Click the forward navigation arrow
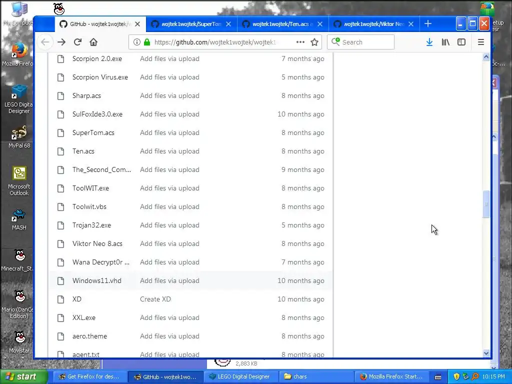512x384 pixels. [61, 42]
